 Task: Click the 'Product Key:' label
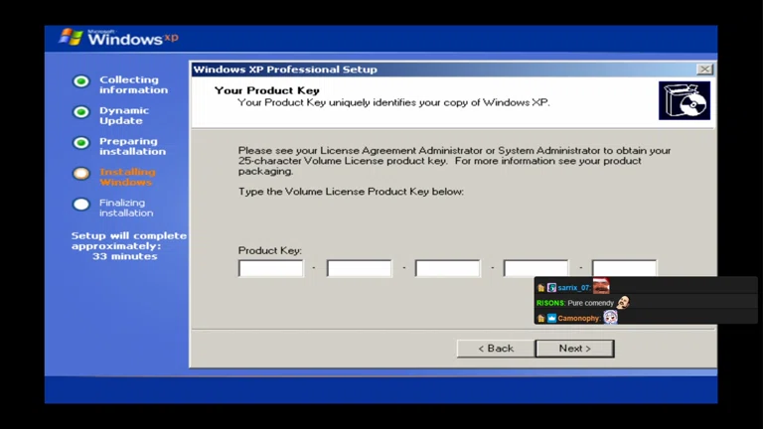[x=270, y=250]
